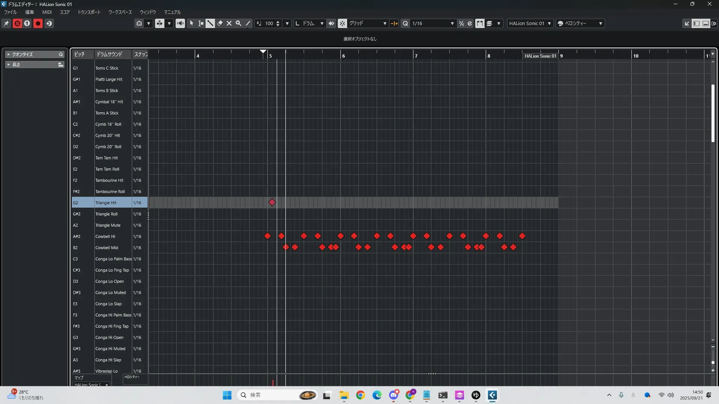Select the Erase tool
Screen dimensions: 719x404
220,23
